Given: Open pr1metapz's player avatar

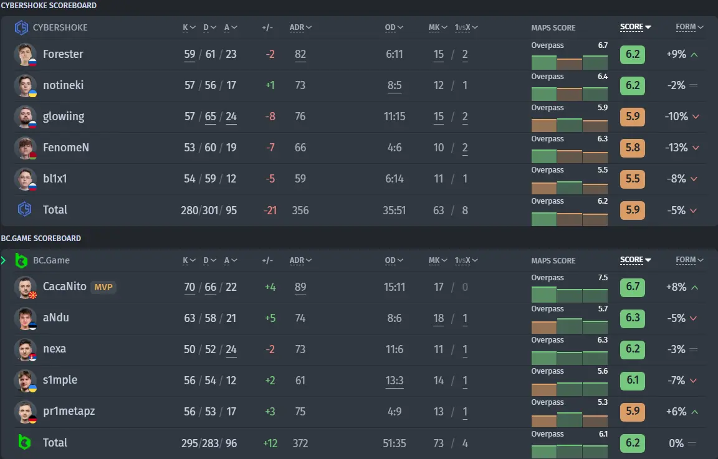Looking at the screenshot, I should coord(25,412).
